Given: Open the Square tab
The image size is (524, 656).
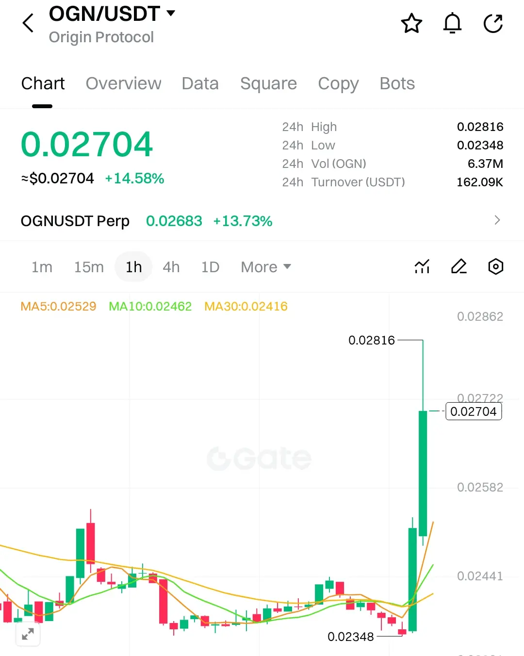Looking at the screenshot, I should [268, 83].
